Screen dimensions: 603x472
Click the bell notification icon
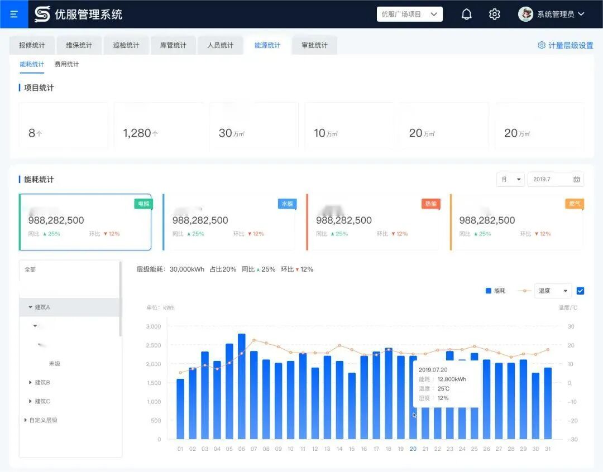pyautogui.click(x=467, y=14)
